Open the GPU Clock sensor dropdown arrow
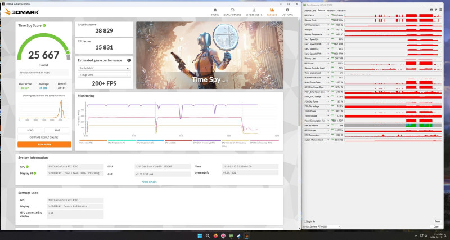This screenshot has height=240, width=450. pos(328,16)
